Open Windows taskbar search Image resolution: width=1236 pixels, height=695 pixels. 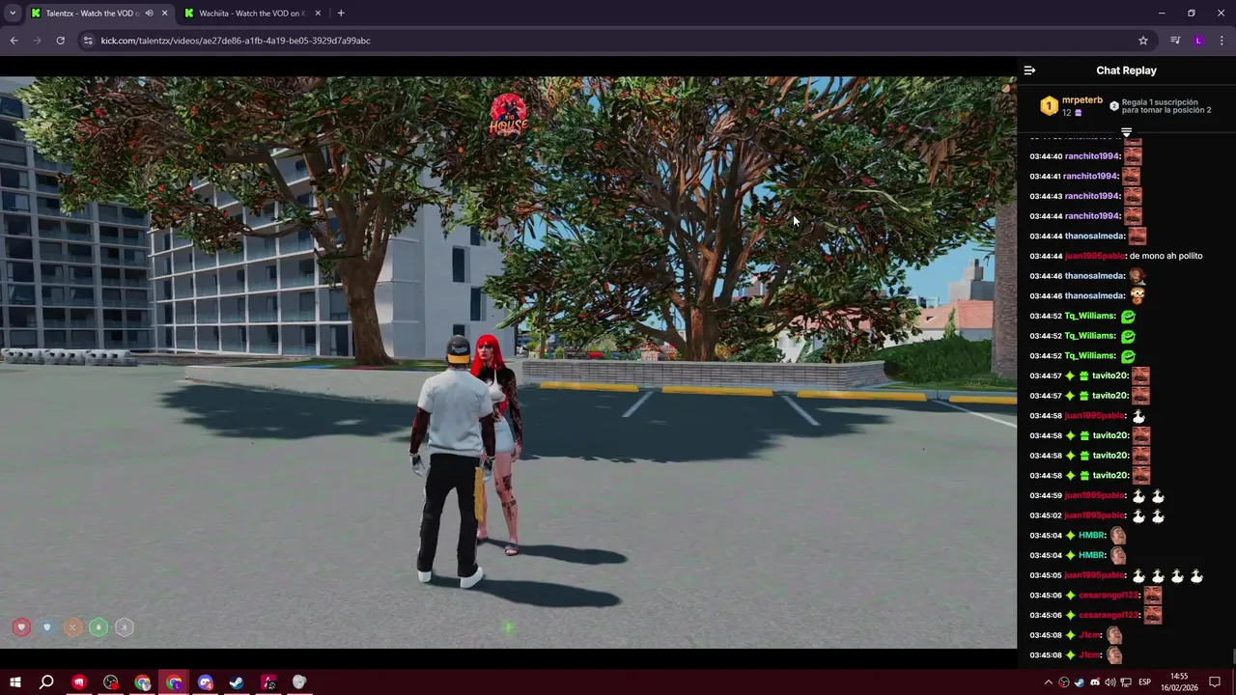coord(46,682)
